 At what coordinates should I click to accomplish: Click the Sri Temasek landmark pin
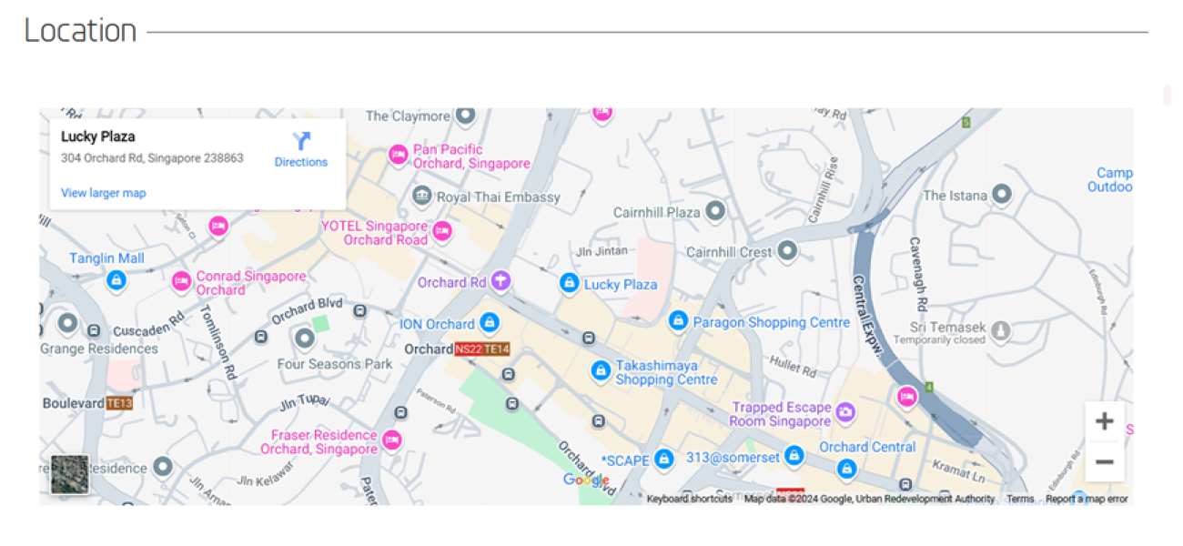coord(1001,330)
